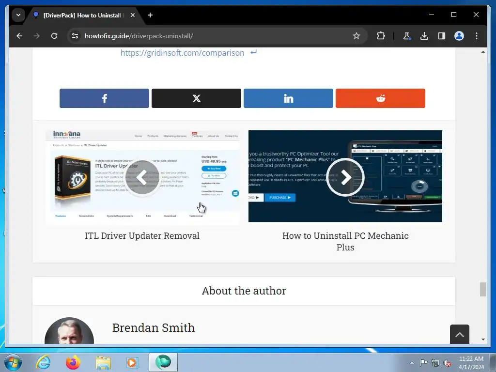
Task: Click the scrollbar up arrow
Action: [x=483, y=52]
